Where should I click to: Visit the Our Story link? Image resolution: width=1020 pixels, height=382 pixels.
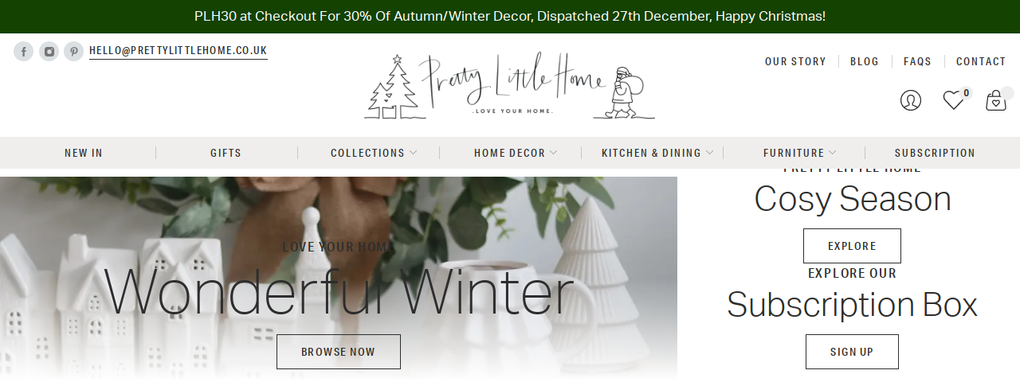[x=795, y=61]
